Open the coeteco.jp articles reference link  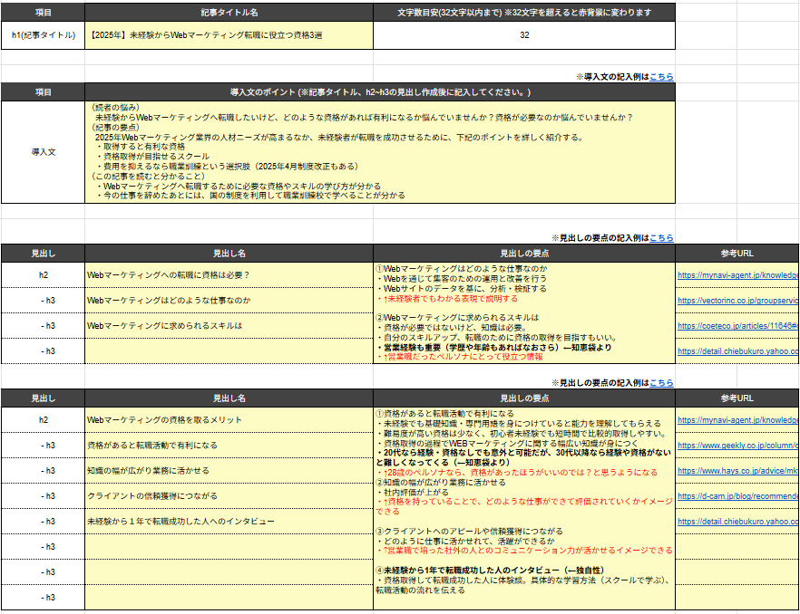pos(737,325)
